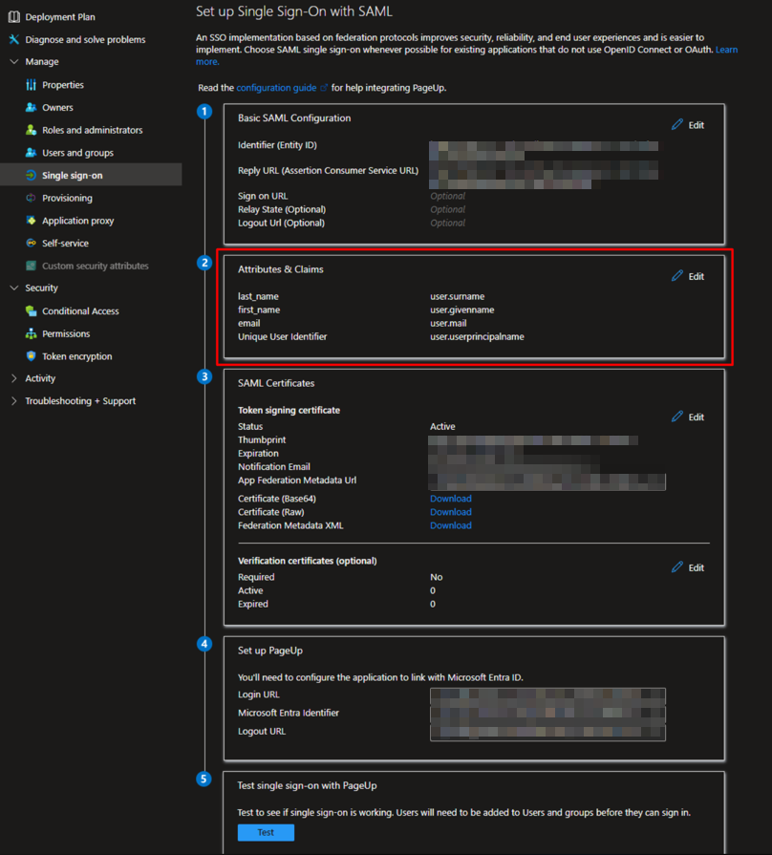Click the Deployment Plan book icon
The height and width of the screenshot is (855, 772).
(x=14, y=17)
